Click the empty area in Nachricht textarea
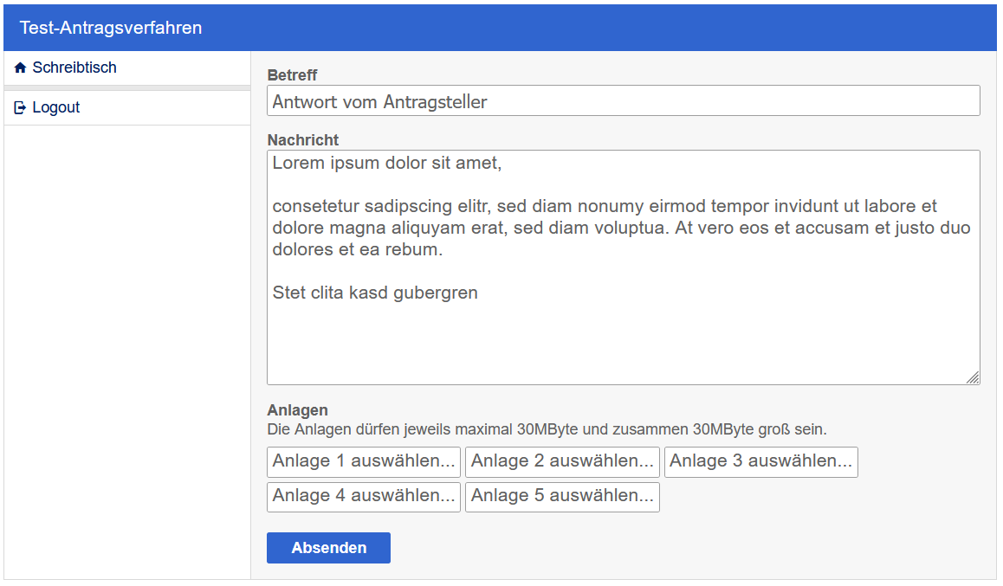 [x=623, y=342]
